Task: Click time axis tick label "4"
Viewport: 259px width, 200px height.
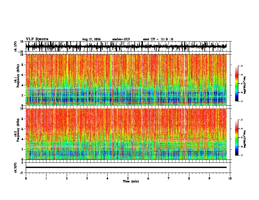Action: [x=108, y=178]
